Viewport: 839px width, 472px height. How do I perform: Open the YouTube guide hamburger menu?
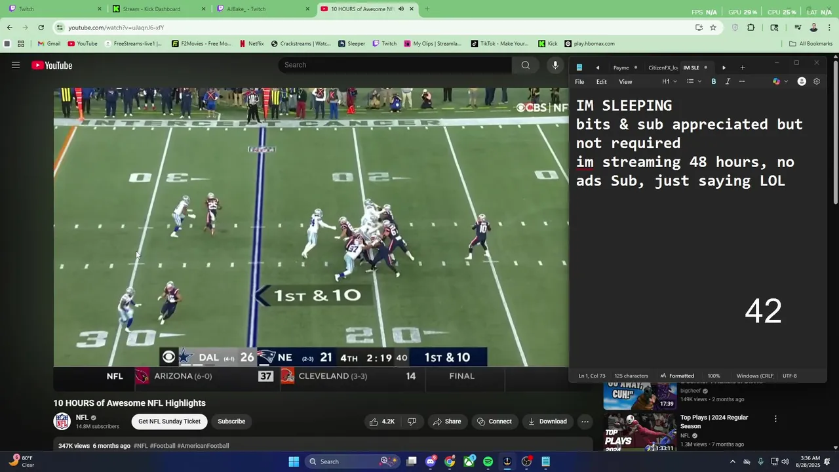[16, 65]
